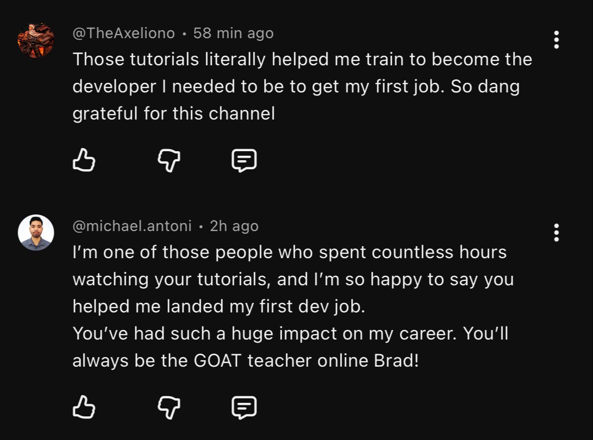The width and height of the screenshot is (593, 440).
Task: Give a thumbs up to michael.antoni's comment
Action: (x=84, y=407)
